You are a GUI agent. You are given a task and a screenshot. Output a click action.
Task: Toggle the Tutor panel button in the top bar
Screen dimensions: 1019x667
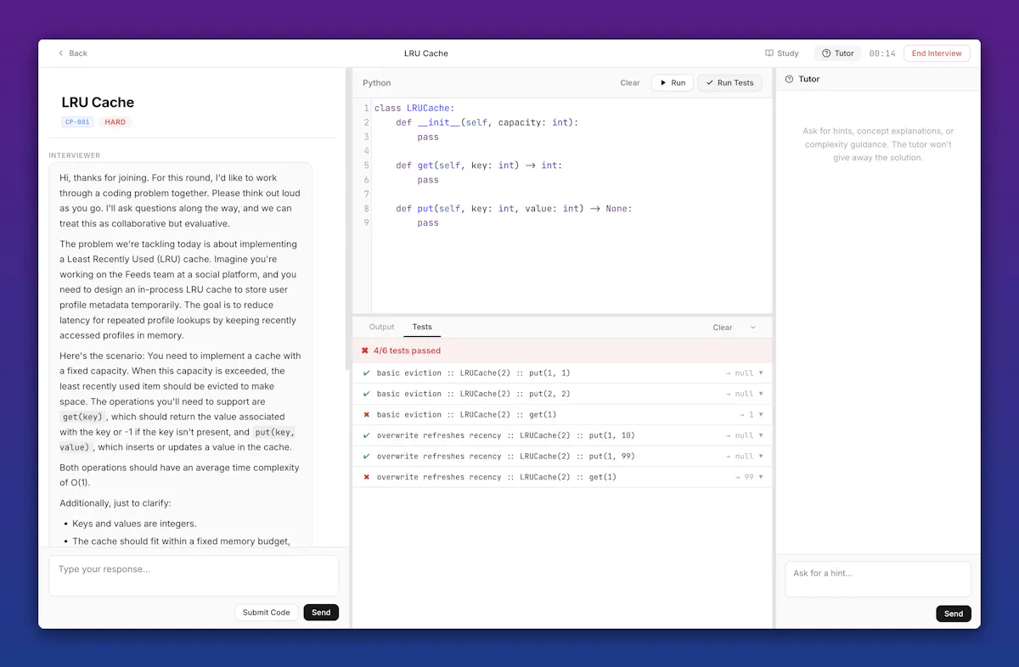click(837, 53)
